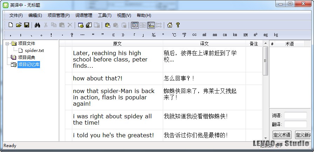The height and width of the screenshot is (152, 314).
Task: Insert the … ellipsis symbol
Action: coord(82,35)
